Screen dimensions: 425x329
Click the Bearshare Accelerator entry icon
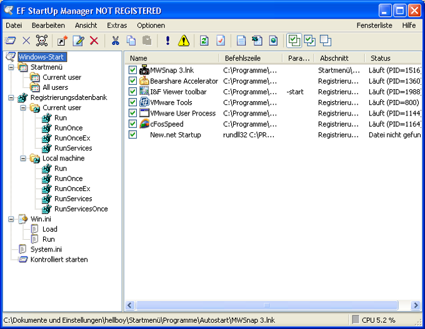click(144, 81)
